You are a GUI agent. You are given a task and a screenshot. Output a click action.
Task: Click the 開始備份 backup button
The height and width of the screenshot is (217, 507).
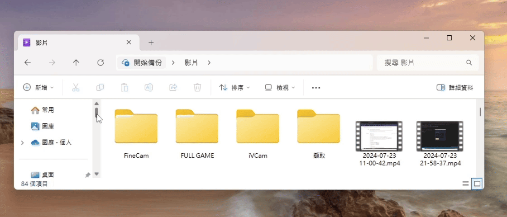pyautogui.click(x=142, y=63)
